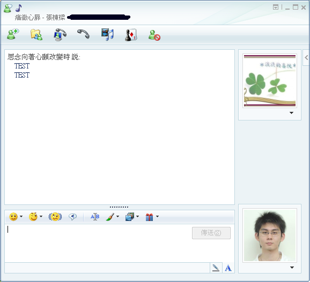
Task: Minimize the conversation window
Action: (287, 8)
